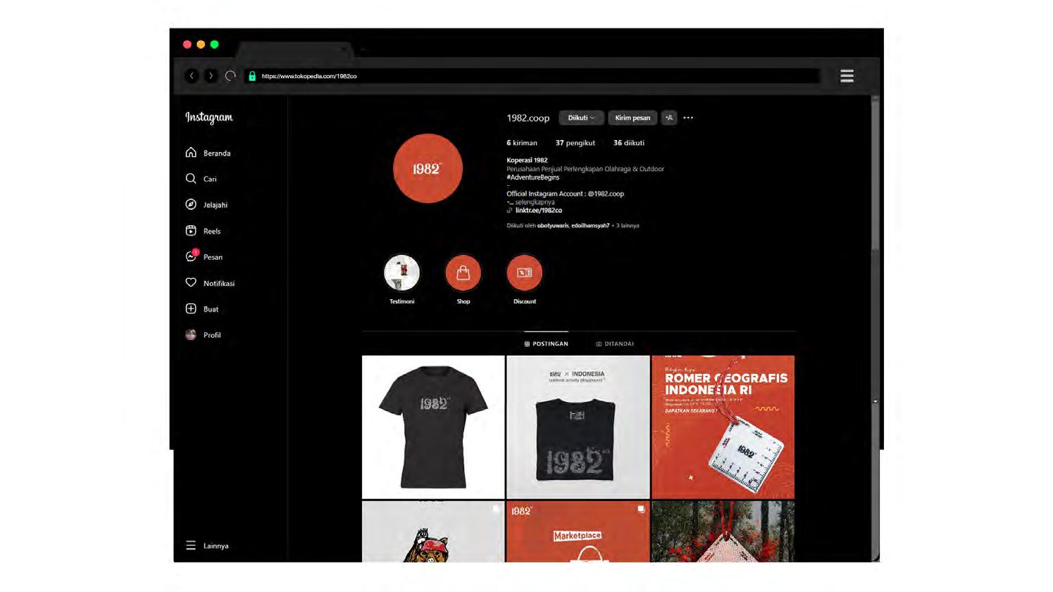Click the Koperasi 1982 profile name
1053x592 pixels.
pyautogui.click(x=527, y=160)
